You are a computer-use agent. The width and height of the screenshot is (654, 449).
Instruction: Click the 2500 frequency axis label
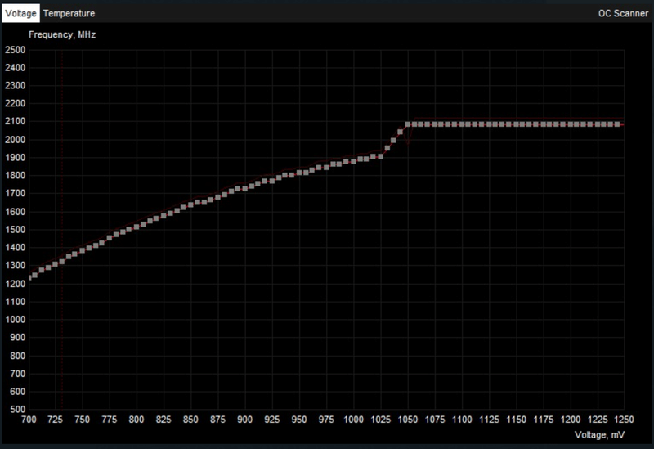[x=15, y=50]
